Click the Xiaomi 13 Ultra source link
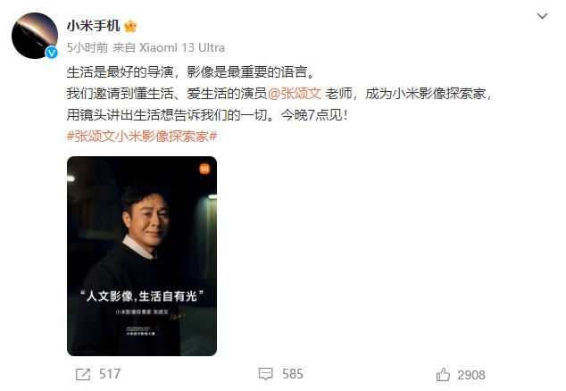The image size is (566, 391). pos(182,47)
